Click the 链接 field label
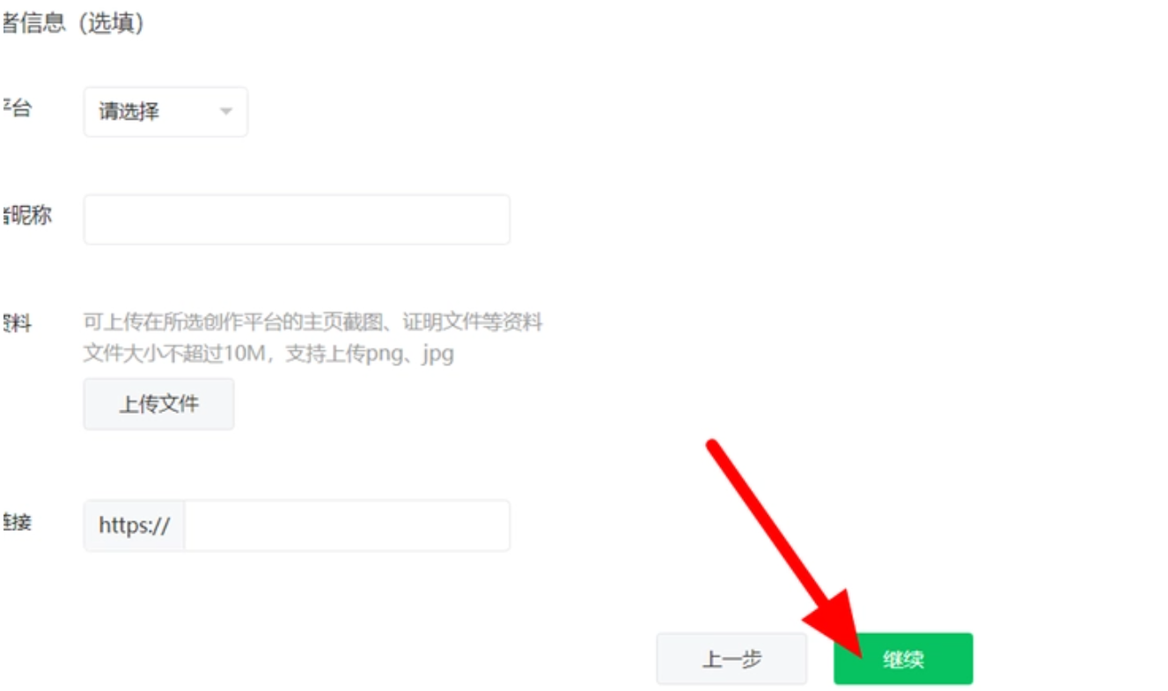 click(x=16, y=522)
